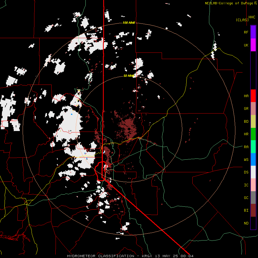The height and width of the screenshot is (258, 258).
Task: Click the IC legend label
Action: point(246,185)
